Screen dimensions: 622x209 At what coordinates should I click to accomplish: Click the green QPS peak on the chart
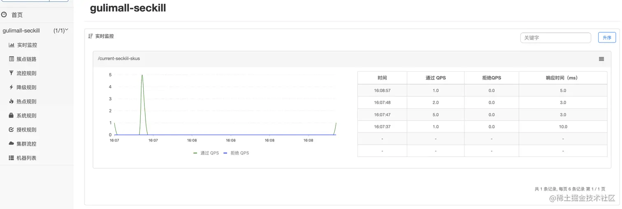(x=142, y=75)
